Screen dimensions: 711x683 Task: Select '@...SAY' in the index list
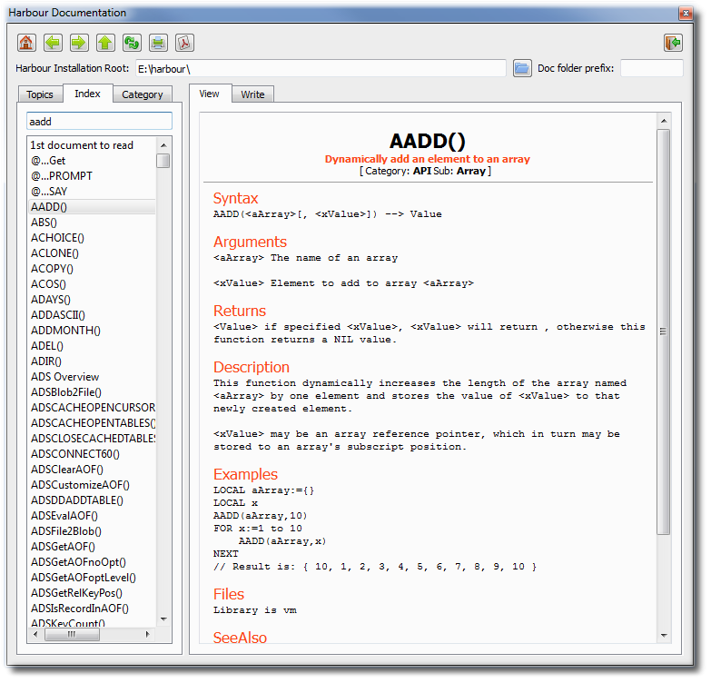[92, 192]
